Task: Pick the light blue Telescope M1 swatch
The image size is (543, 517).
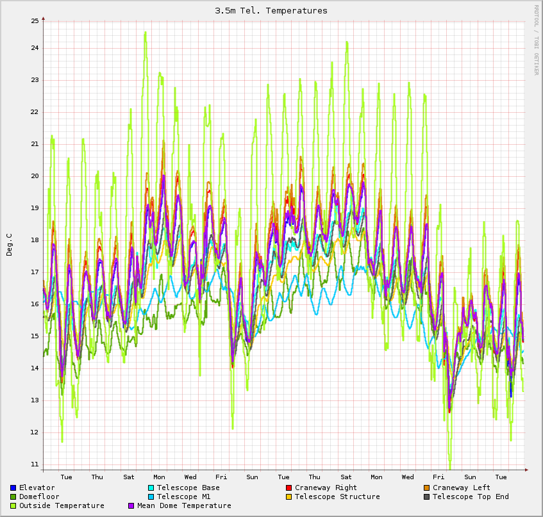Action: [x=151, y=496]
